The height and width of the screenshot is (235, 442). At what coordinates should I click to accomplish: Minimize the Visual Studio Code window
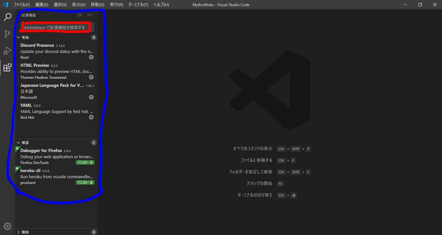coord(405,5)
